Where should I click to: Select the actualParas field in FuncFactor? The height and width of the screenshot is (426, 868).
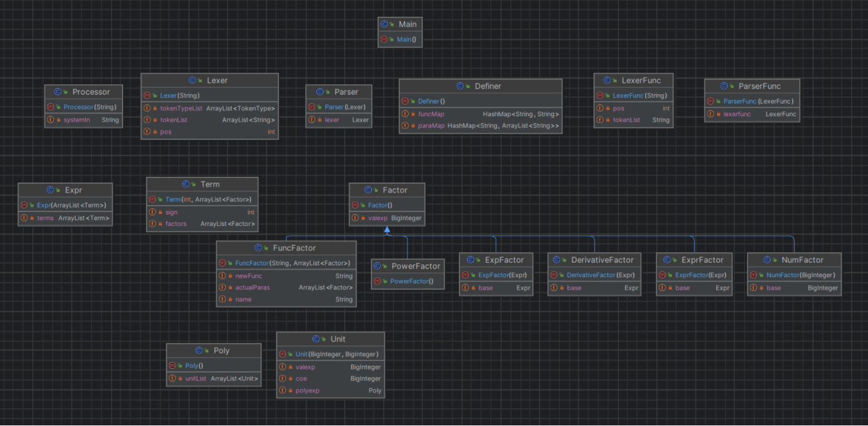tap(286, 287)
